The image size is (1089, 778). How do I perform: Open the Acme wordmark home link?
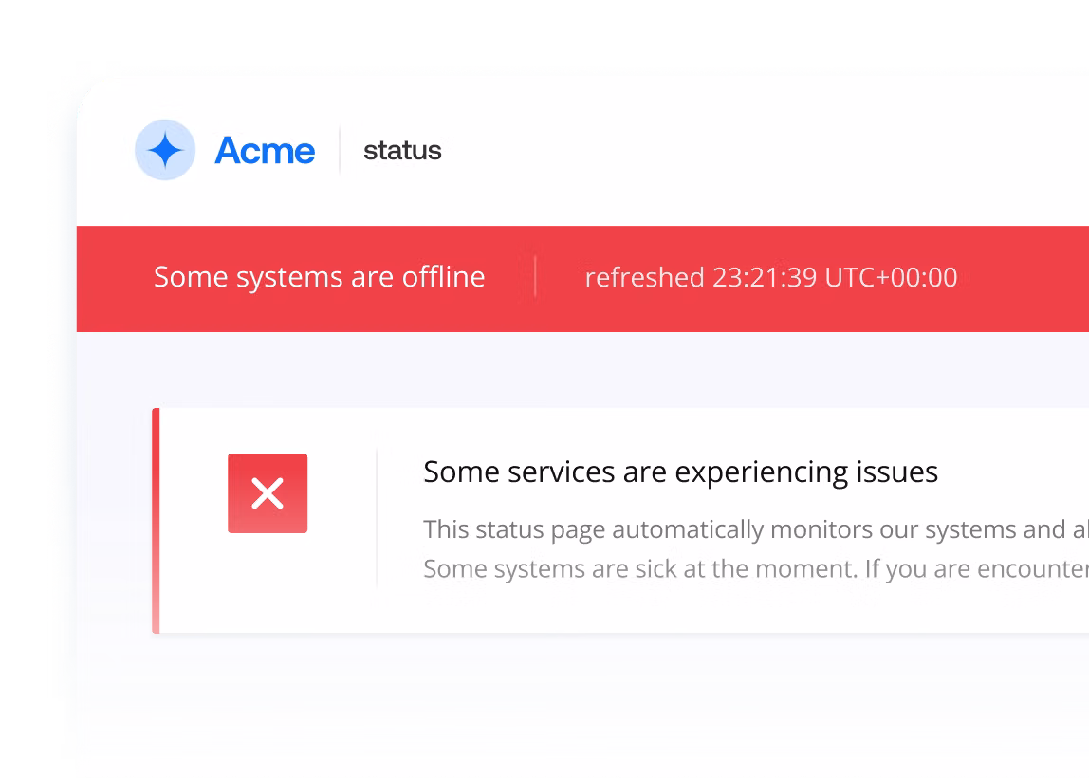[265, 150]
